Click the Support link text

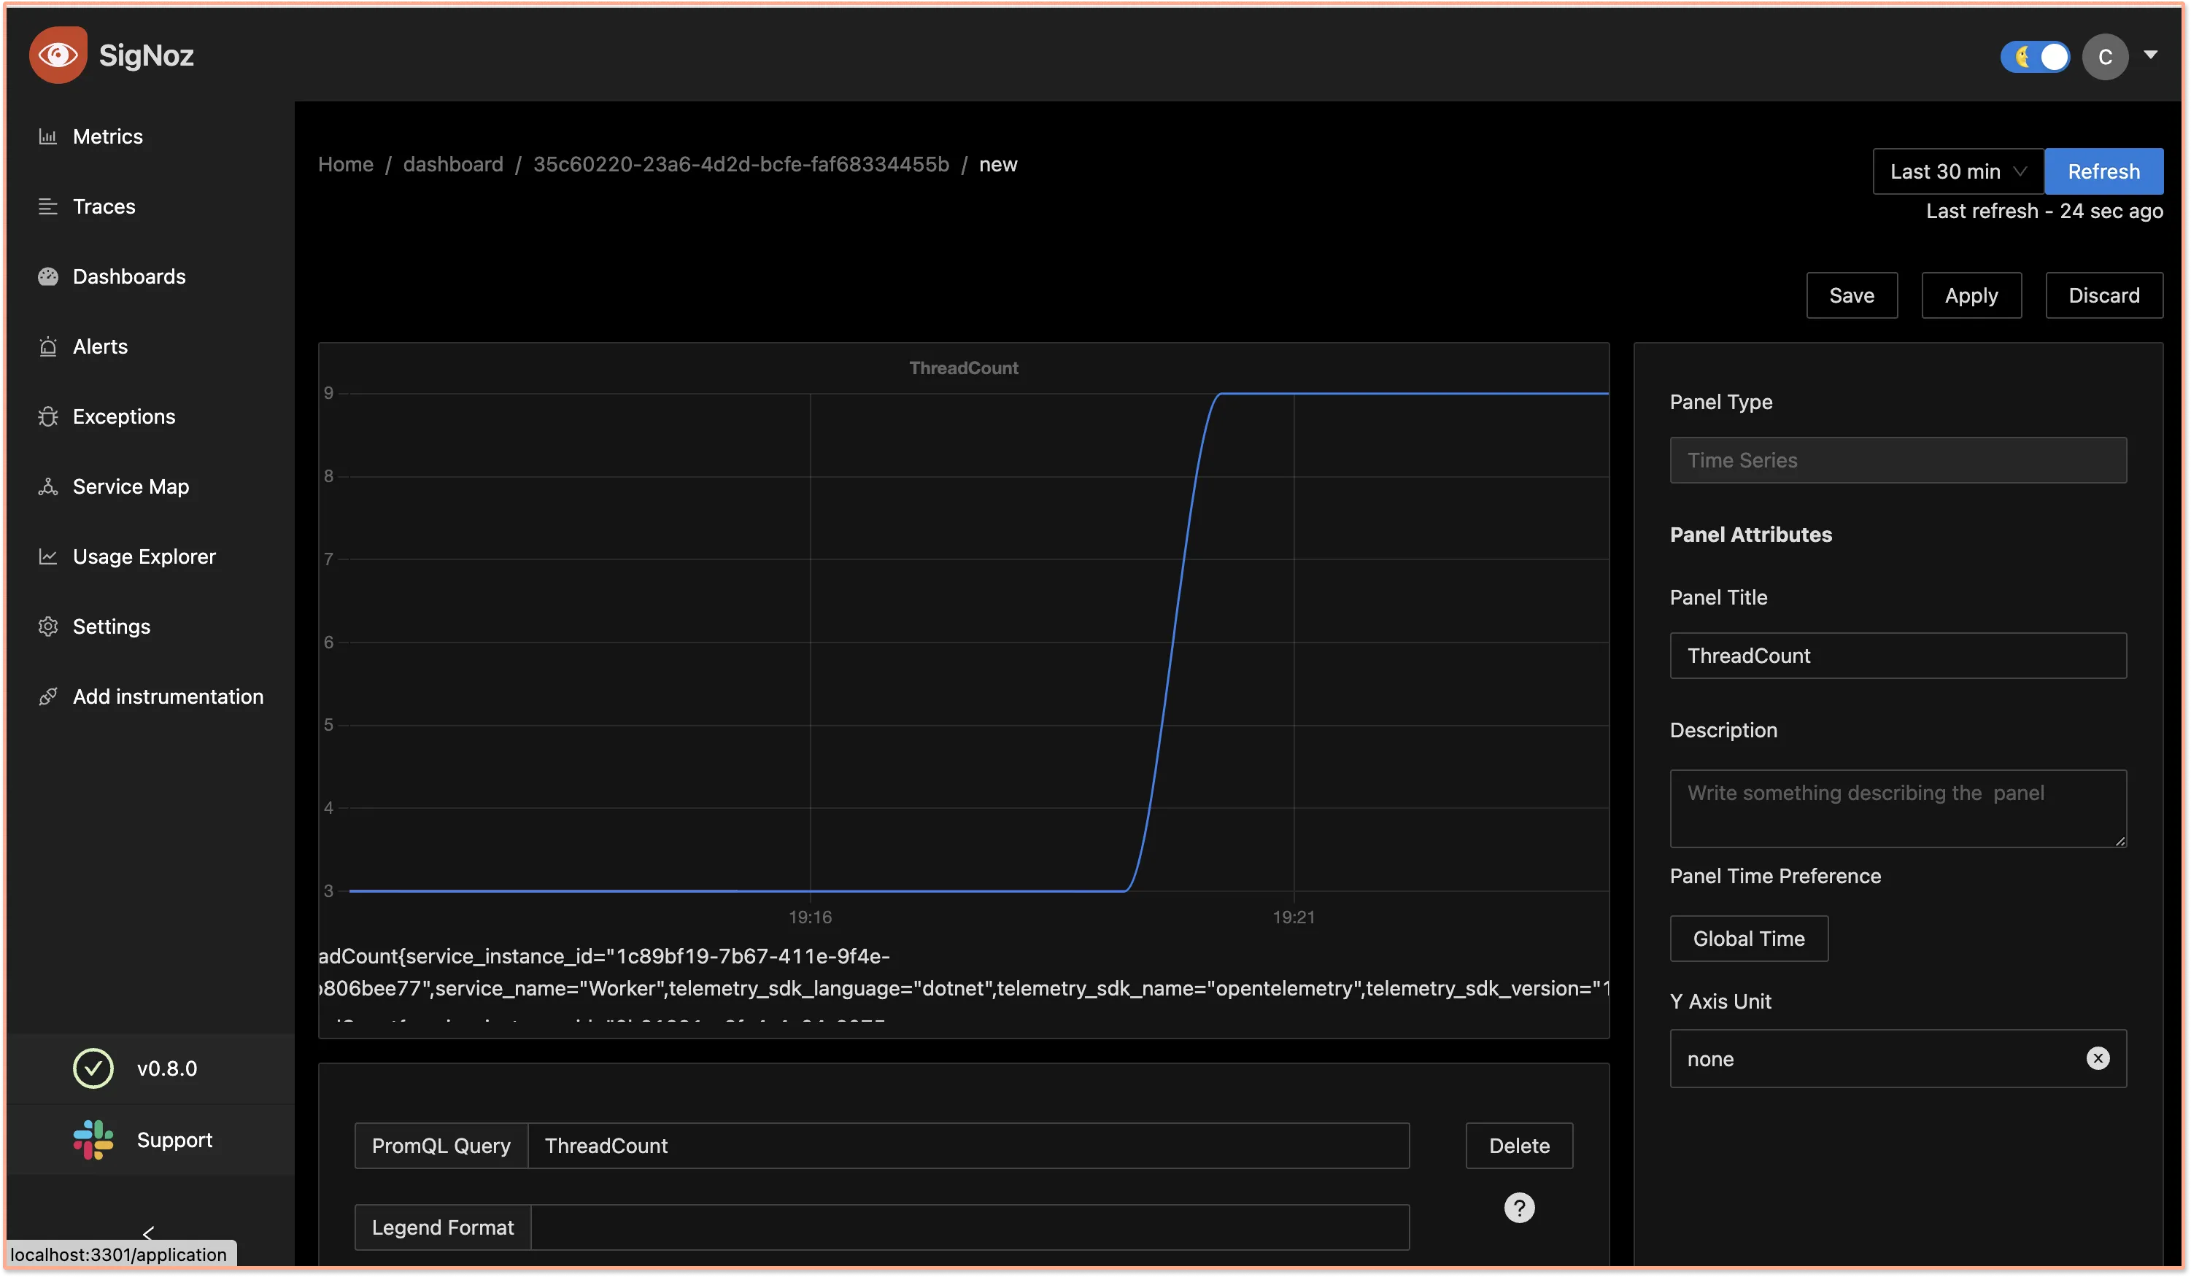175,1140
